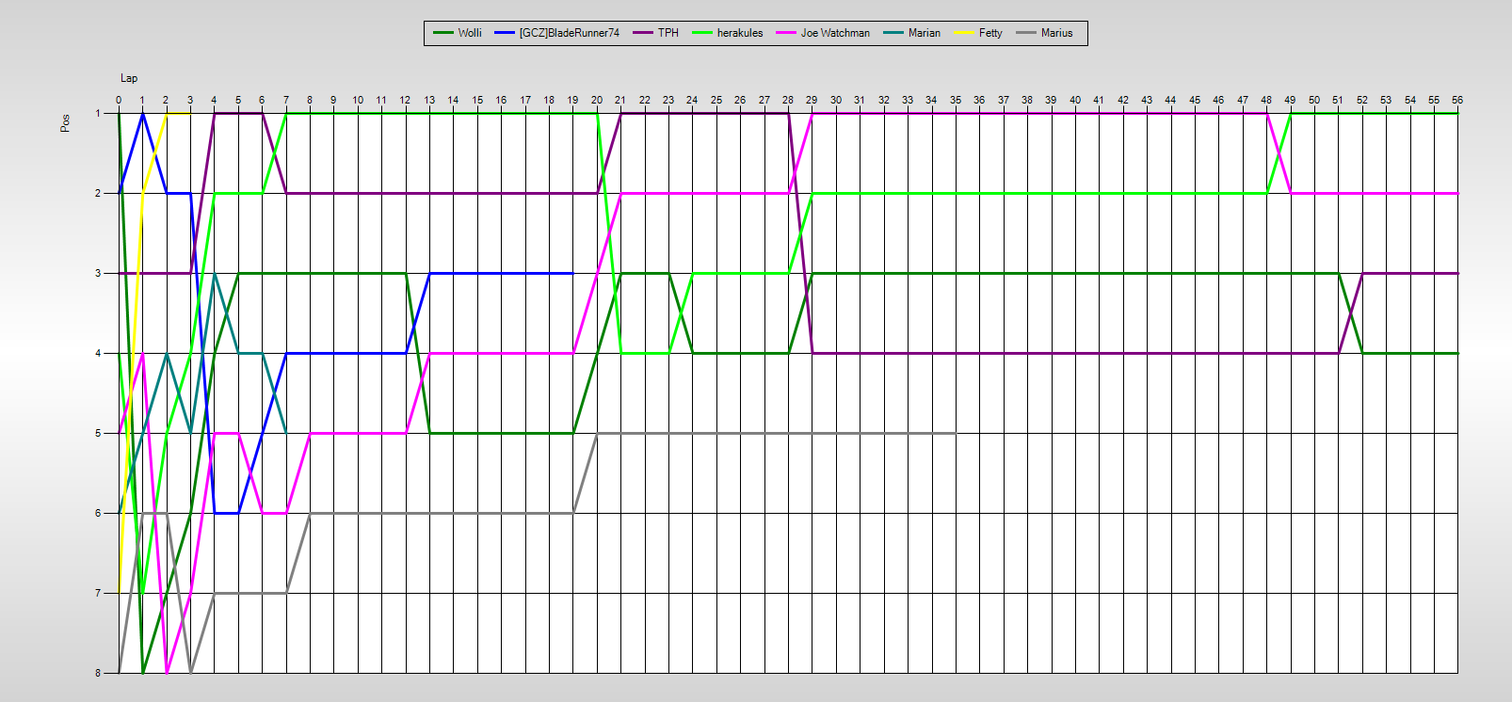This screenshot has width=1512, height=702.
Task: Select lap 35 on the top axis
Action: click(x=956, y=100)
